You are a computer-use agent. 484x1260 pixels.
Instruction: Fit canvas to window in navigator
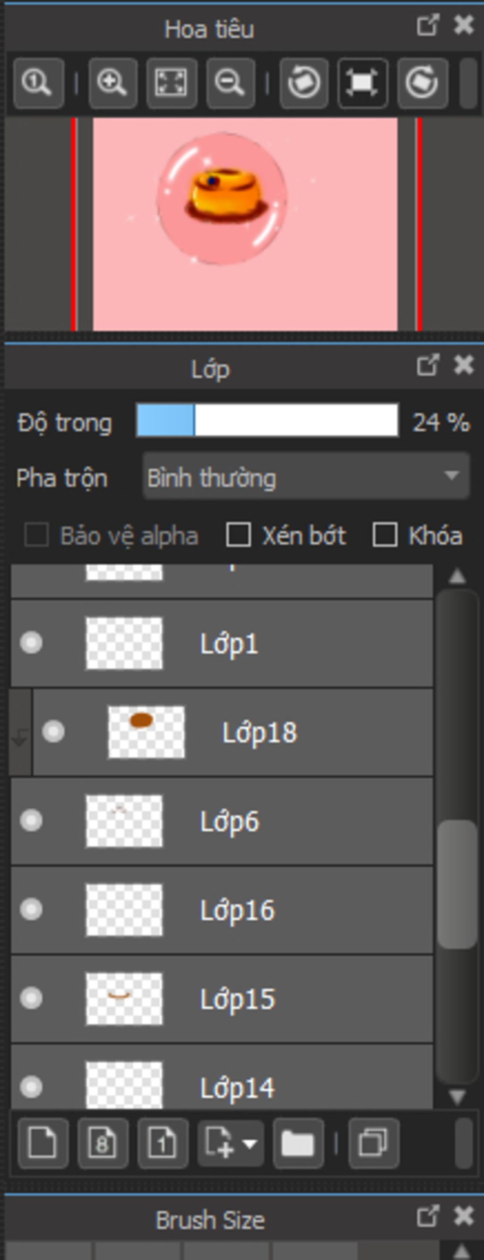(172, 83)
